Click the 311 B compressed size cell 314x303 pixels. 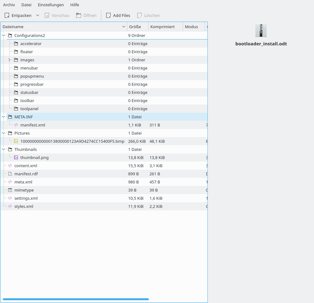tap(155, 125)
